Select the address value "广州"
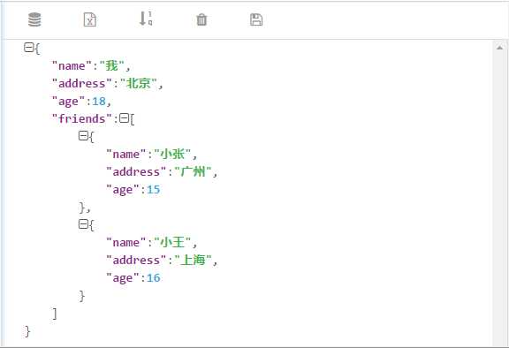Viewport: 509px width, 348px height. 194,171
